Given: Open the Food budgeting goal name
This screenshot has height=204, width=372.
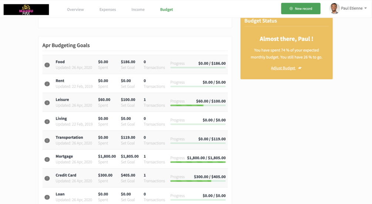Looking at the screenshot, I should (x=60, y=62).
